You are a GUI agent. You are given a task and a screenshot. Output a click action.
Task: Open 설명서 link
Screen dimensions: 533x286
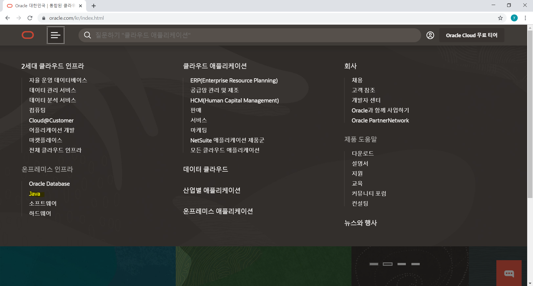[x=360, y=164]
